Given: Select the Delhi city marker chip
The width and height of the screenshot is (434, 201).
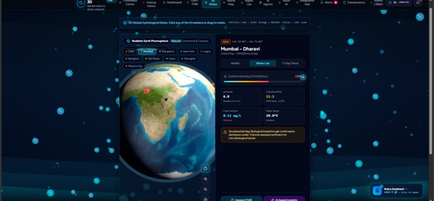Looking at the screenshot, I should point(130,52).
